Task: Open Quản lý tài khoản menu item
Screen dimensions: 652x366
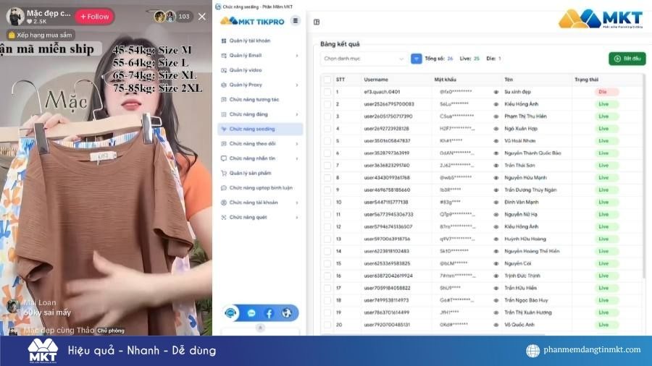Action: (260, 41)
